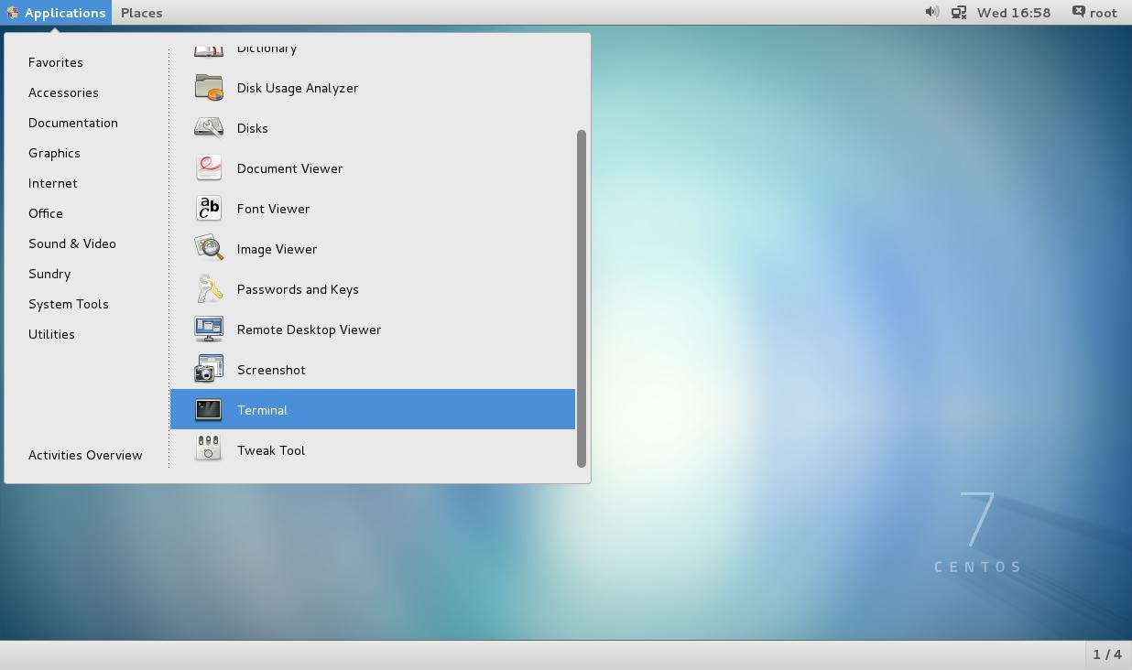This screenshot has height=670, width=1132.
Task: Open the Places menu
Action: tap(141, 13)
